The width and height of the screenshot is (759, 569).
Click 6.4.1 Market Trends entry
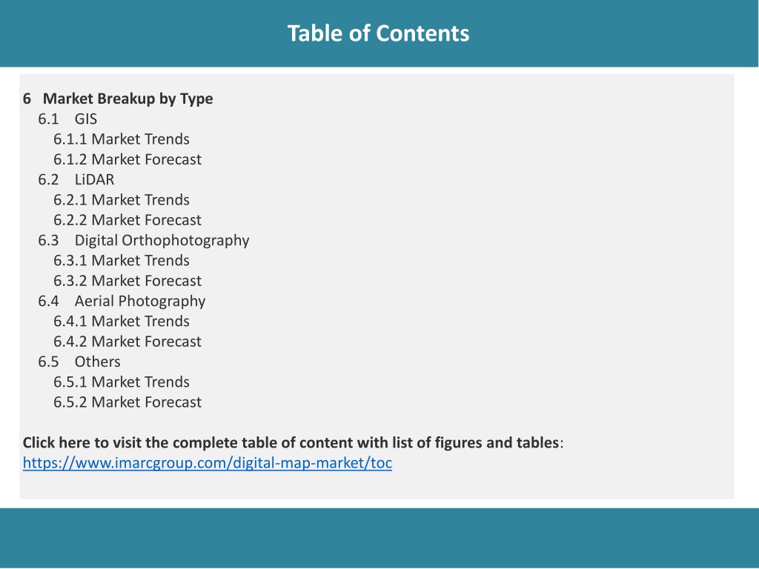122,322
